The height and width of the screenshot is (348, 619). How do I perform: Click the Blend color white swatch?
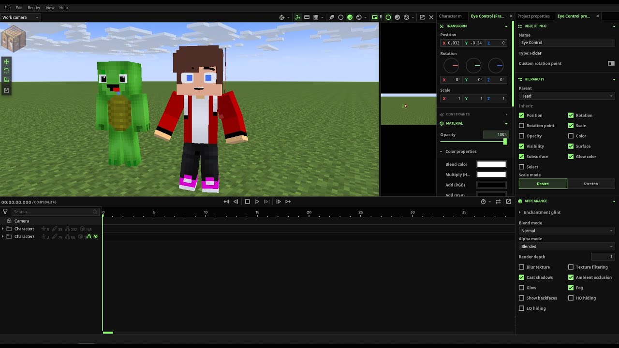491,164
